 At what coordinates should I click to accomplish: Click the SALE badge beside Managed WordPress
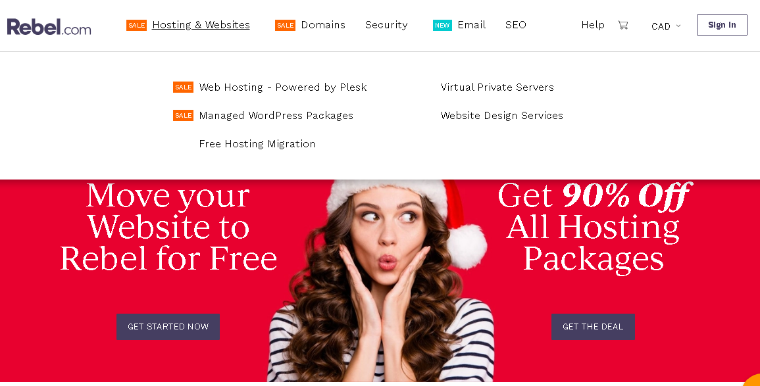183,115
